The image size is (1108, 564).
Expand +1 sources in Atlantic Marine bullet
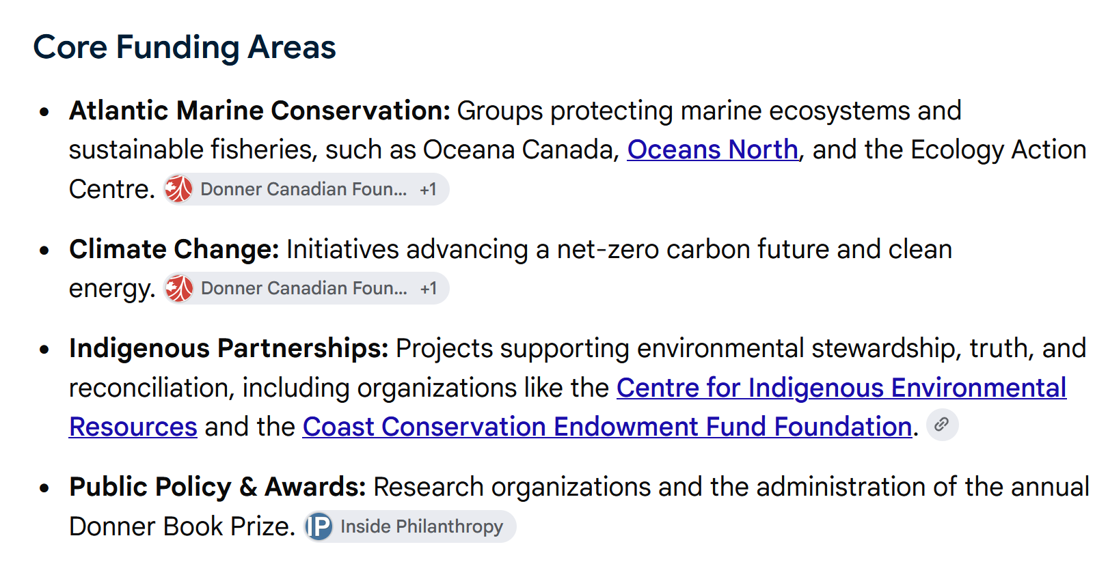tap(429, 189)
